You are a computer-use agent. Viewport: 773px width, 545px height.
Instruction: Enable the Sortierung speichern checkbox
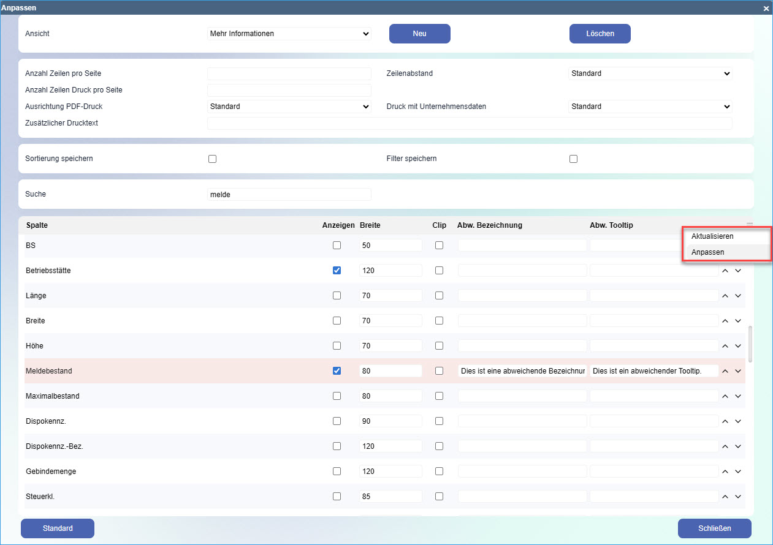(213, 159)
